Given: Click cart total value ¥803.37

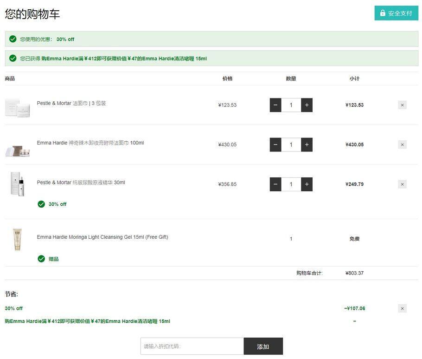Looking at the screenshot, I should click(x=354, y=273).
